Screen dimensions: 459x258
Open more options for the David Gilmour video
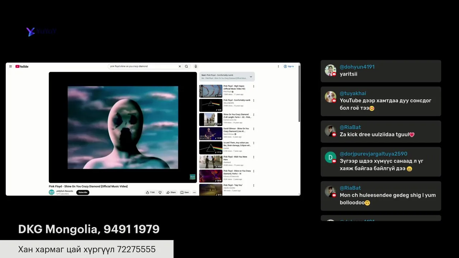click(x=254, y=129)
